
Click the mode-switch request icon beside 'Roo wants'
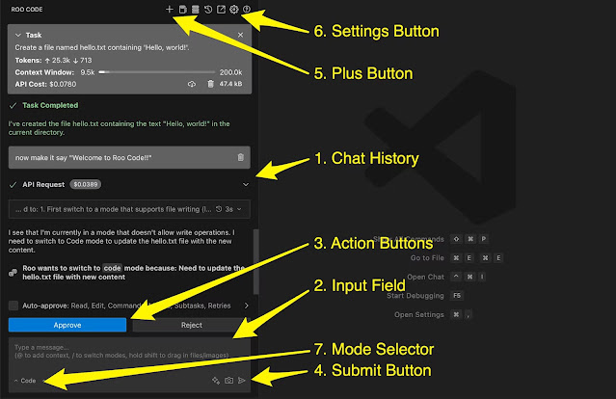(x=13, y=272)
